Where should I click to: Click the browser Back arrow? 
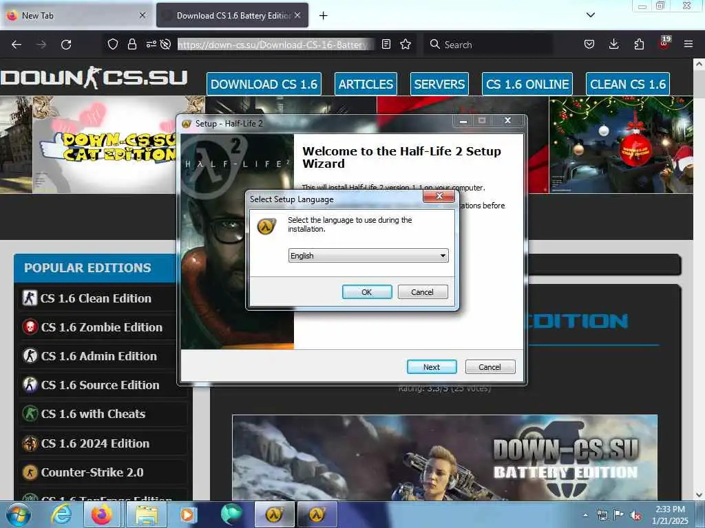coord(17,45)
